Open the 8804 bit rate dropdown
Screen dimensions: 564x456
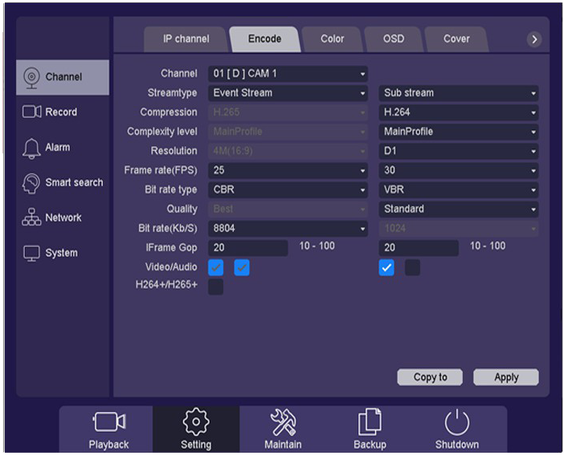[x=288, y=229]
